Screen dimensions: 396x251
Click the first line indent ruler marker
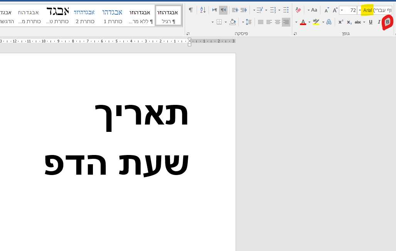(189, 39)
